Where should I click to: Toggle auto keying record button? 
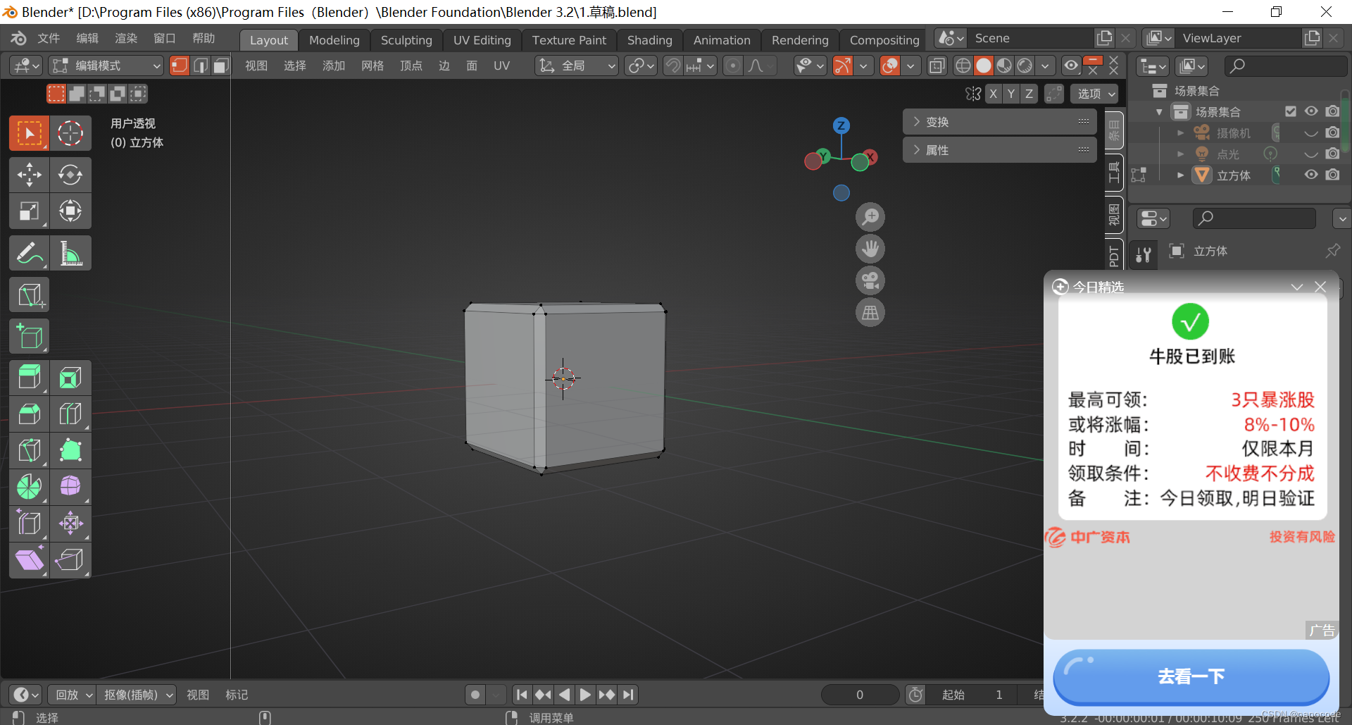(x=475, y=695)
